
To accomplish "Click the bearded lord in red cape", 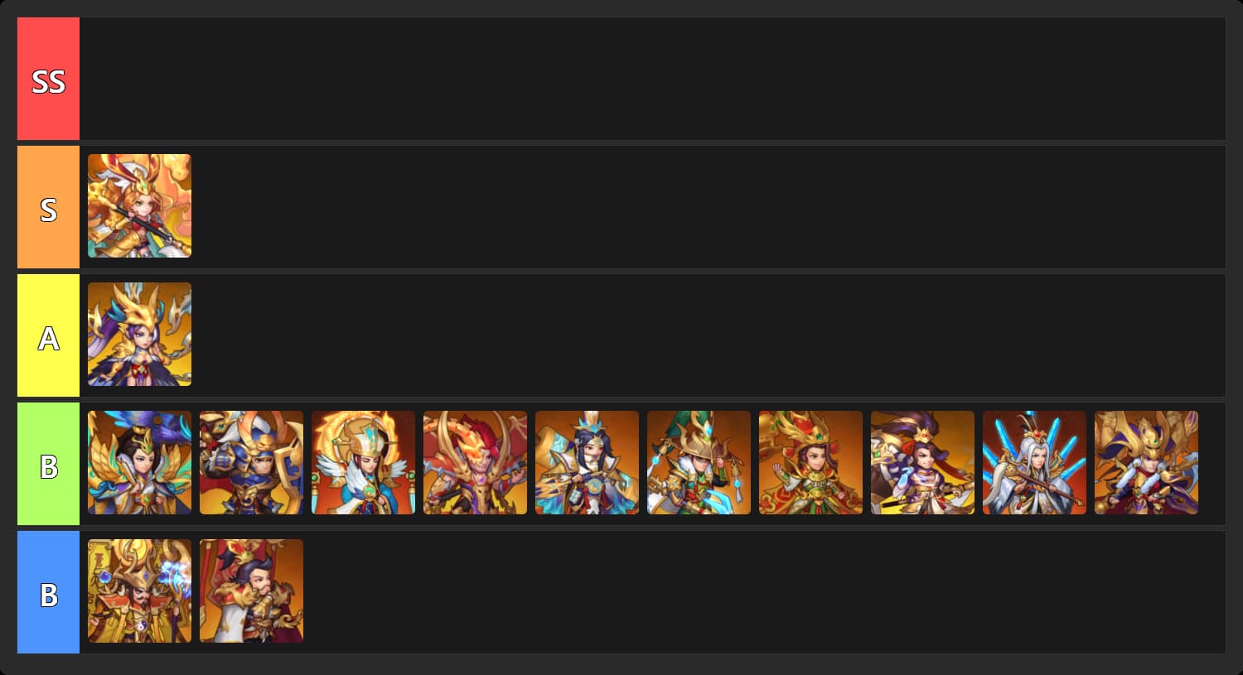I will pos(251,591).
